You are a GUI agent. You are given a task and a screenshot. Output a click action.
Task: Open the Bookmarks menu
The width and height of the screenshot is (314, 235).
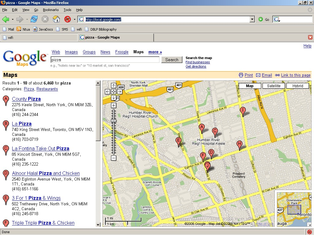pyautogui.click(x=51, y=10)
